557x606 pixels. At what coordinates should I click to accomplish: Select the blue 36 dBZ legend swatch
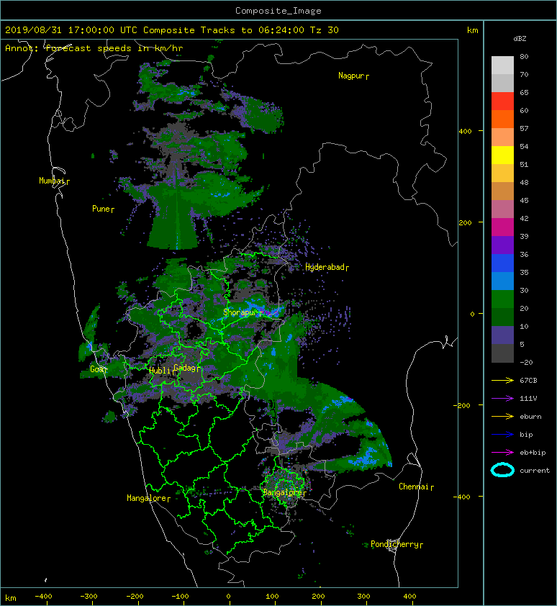coord(502,263)
